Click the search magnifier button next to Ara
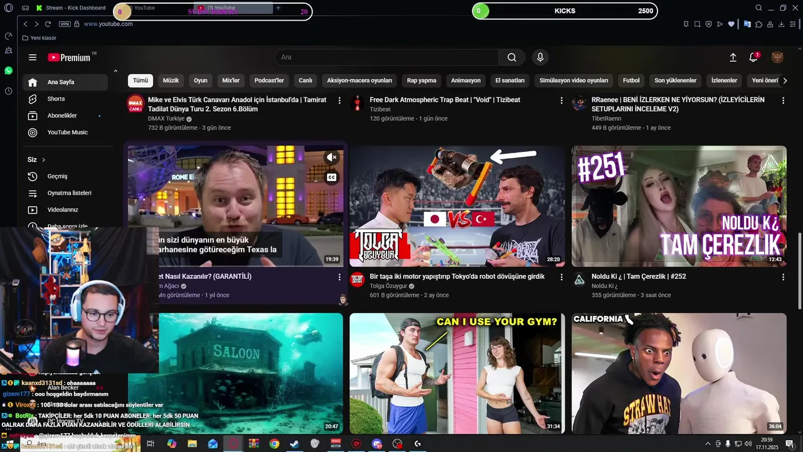Viewport: 803px width, 452px height. click(512, 57)
